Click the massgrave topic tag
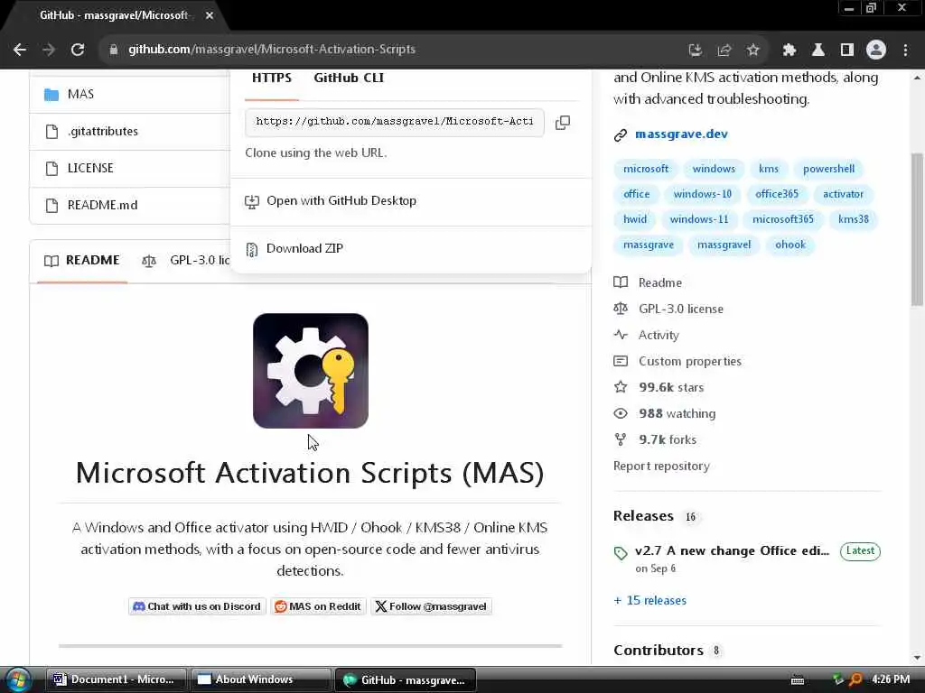This screenshot has height=693, width=925. pyautogui.click(x=649, y=245)
